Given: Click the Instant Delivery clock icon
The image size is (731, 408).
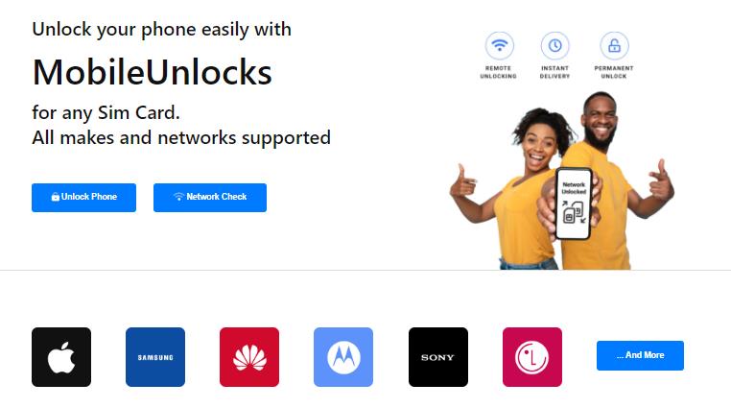Looking at the screenshot, I should pos(554,46).
